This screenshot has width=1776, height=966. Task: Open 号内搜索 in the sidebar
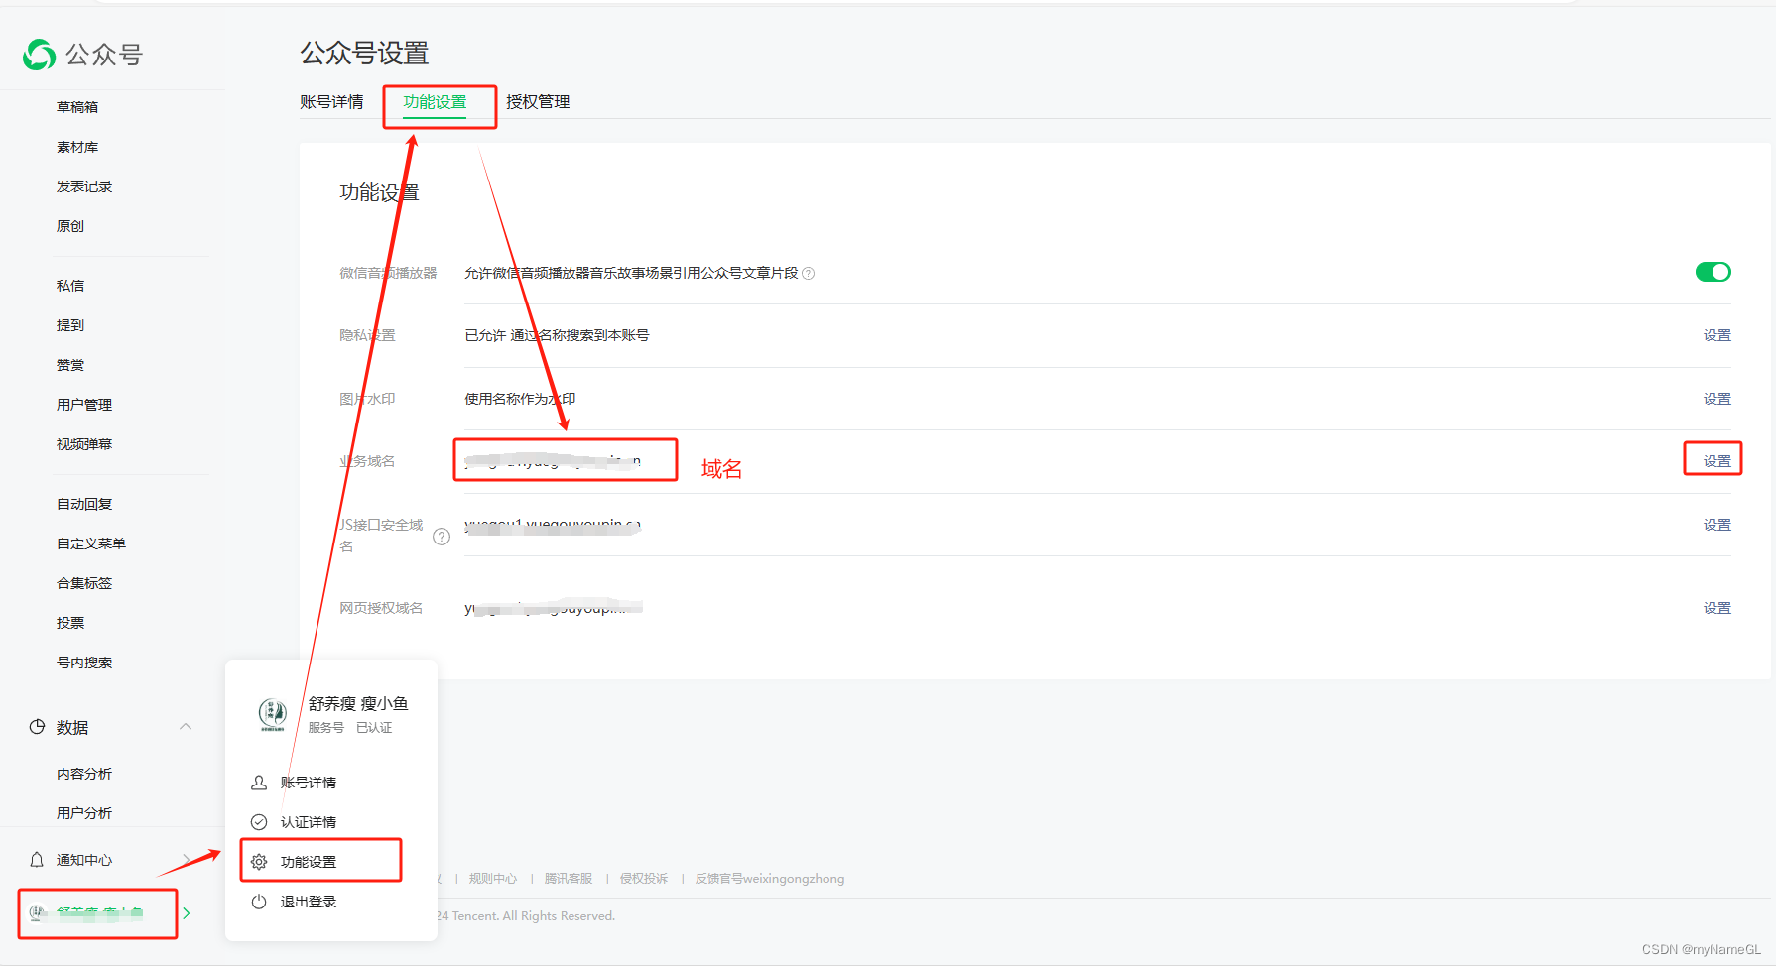tap(84, 663)
